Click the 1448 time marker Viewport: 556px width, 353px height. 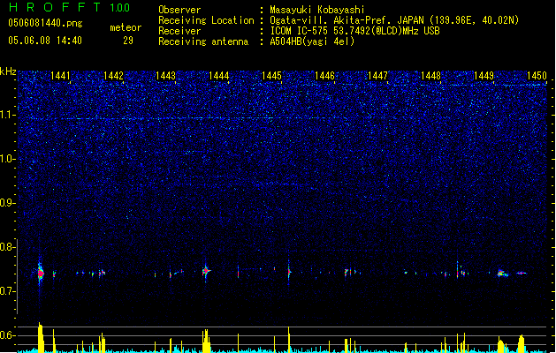(430, 76)
